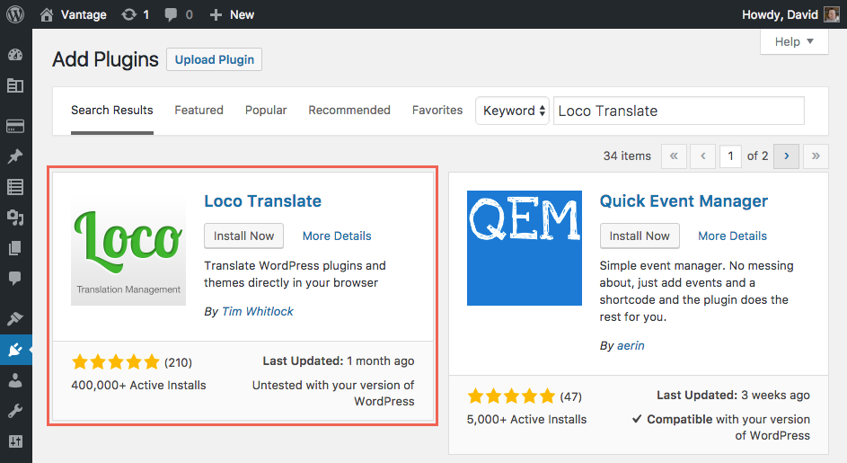
Task: Go to previous page of results
Action: click(702, 156)
